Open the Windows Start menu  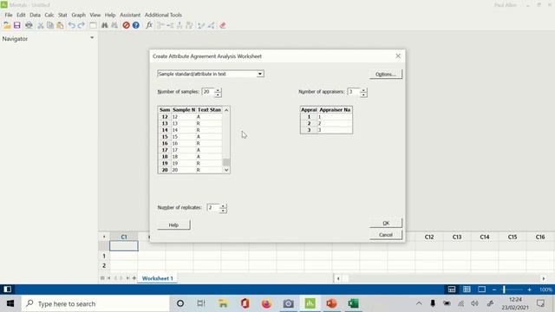pyautogui.click(x=10, y=303)
